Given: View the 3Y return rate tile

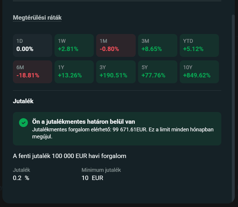Looking at the screenshot, I should point(116,72).
